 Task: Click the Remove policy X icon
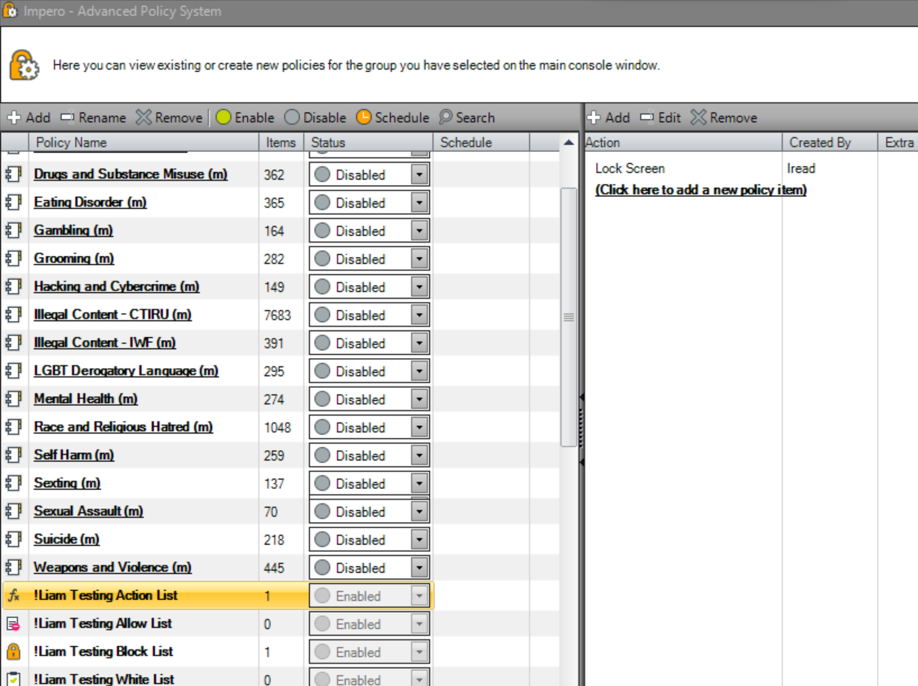tap(143, 118)
